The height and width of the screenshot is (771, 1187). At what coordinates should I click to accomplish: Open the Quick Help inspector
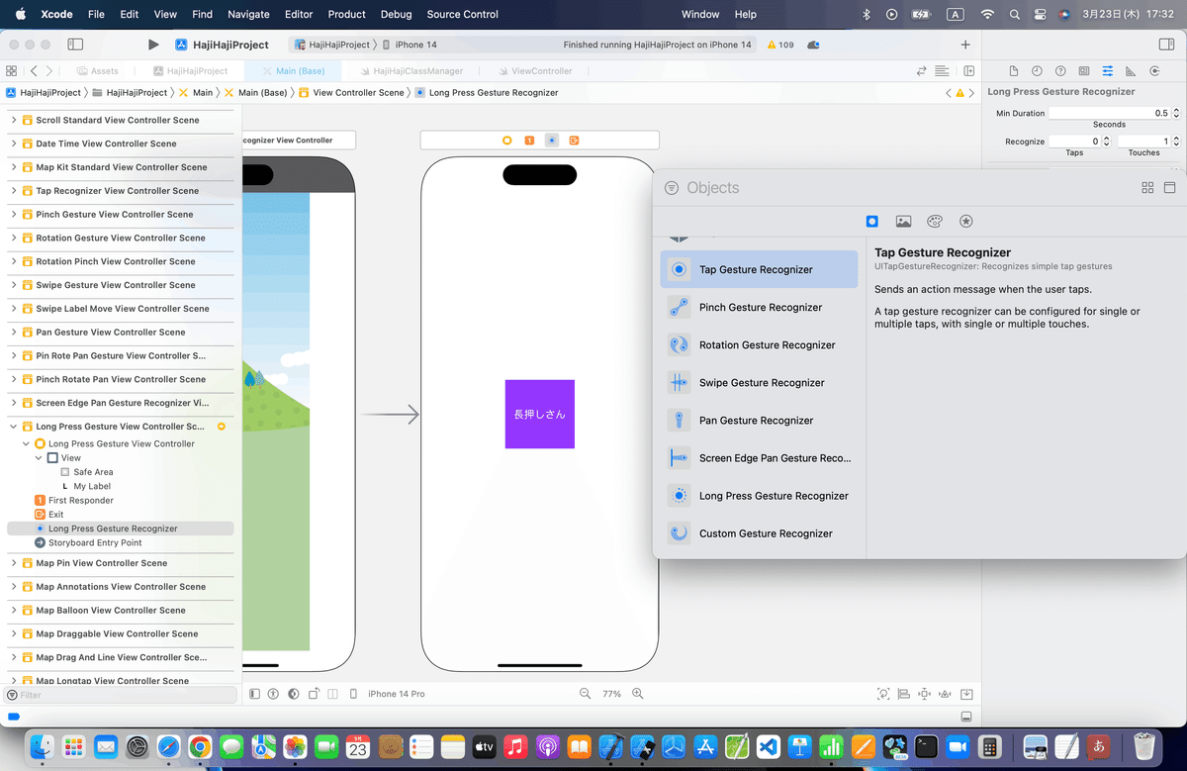coord(1060,71)
